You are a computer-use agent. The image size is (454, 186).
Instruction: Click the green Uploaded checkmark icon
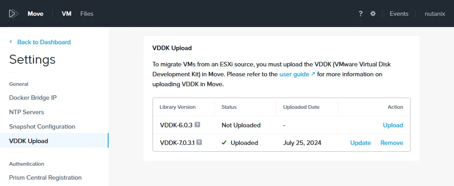pos(224,143)
